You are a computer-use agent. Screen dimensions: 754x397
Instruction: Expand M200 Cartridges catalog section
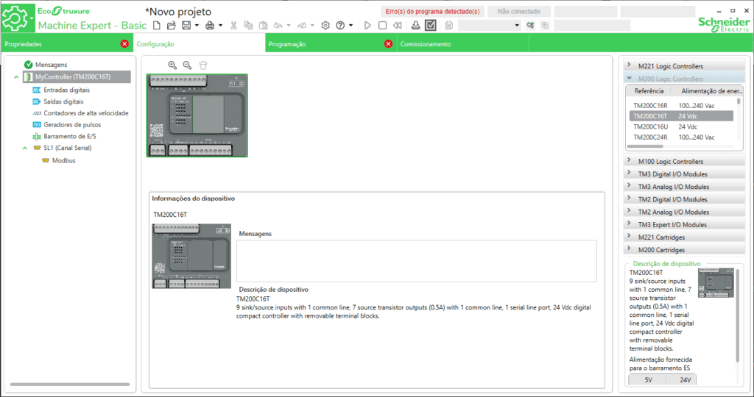[x=684, y=250]
